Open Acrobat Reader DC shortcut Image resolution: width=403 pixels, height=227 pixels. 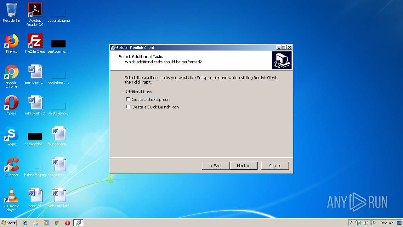[35, 15]
